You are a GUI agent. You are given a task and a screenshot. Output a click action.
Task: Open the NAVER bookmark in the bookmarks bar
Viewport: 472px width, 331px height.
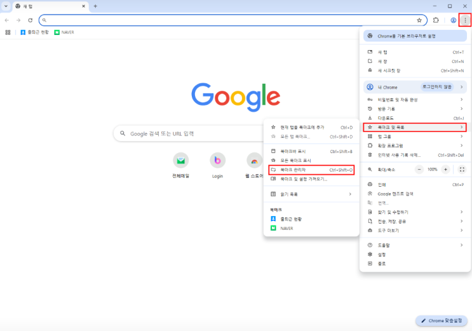[64, 32]
